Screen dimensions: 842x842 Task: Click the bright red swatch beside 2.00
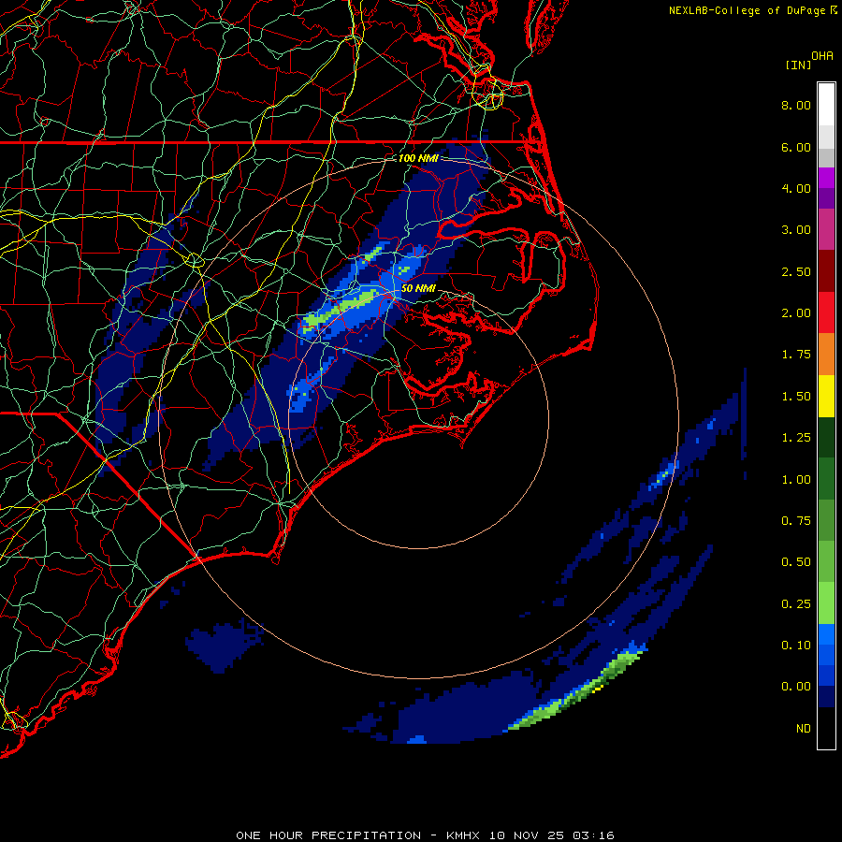pos(826,312)
